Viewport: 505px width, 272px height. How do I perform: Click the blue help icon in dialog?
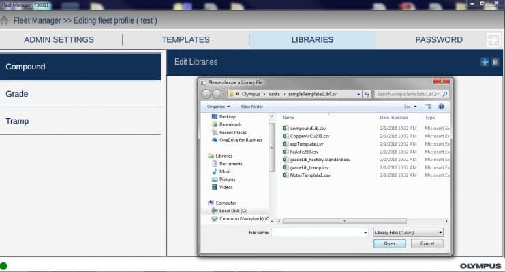[x=441, y=107]
